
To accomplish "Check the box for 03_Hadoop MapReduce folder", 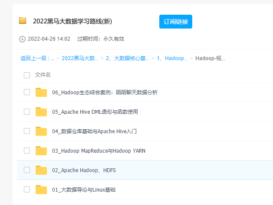I will tap(27, 151).
